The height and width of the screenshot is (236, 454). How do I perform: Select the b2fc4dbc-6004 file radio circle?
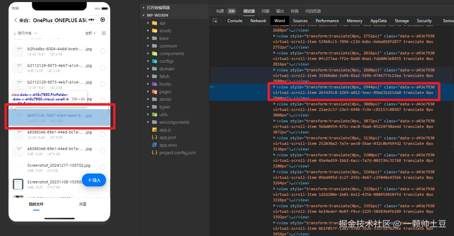coord(103,51)
